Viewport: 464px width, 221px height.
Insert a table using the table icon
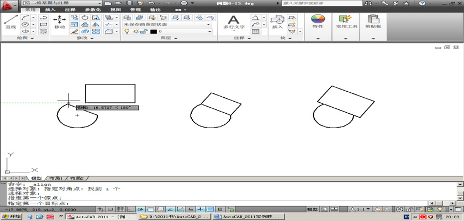coord(255,31)
